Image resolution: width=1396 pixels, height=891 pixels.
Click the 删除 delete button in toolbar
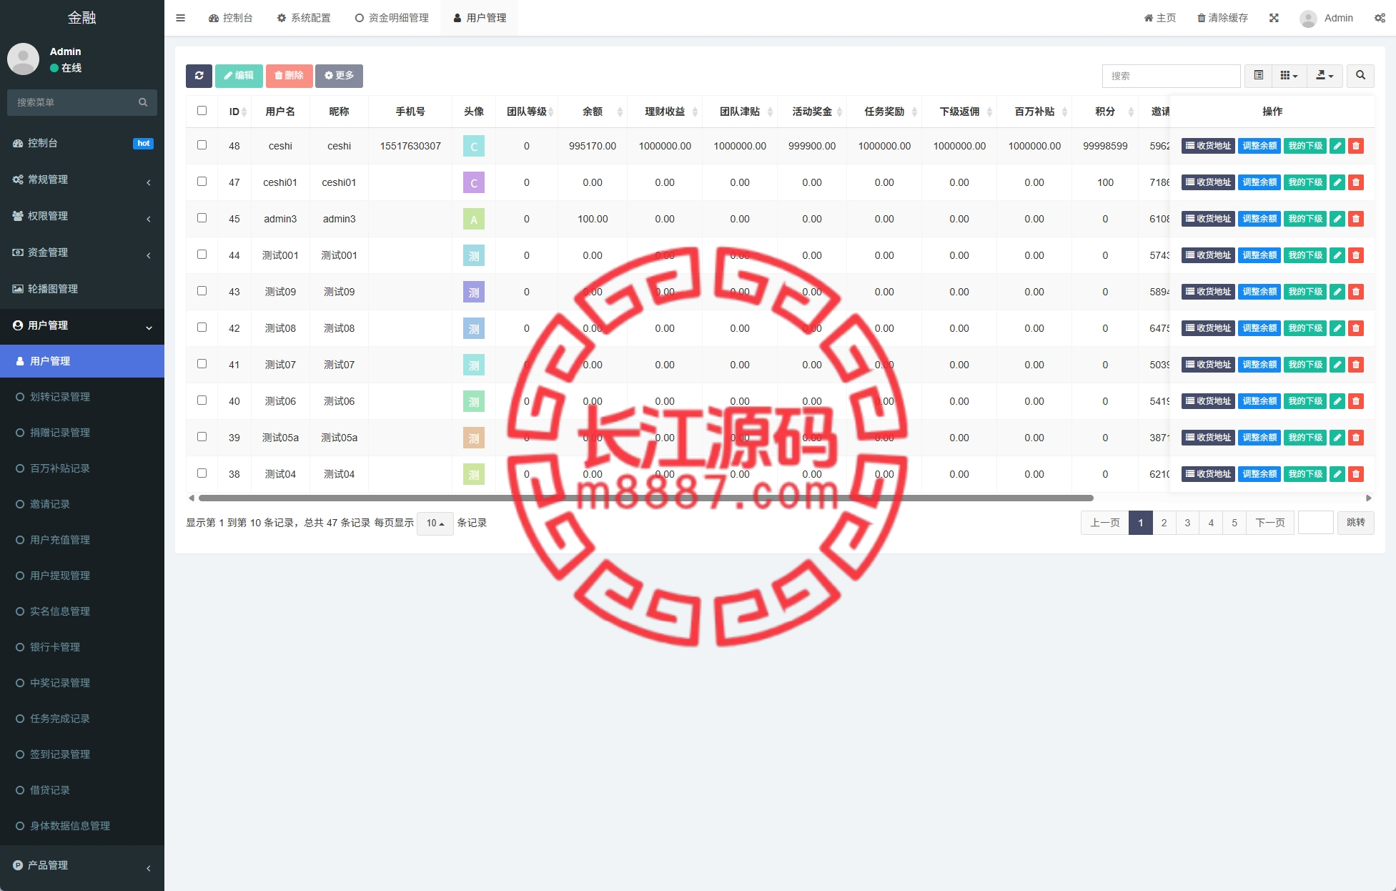pyautogui.click(x=289, y=76)
